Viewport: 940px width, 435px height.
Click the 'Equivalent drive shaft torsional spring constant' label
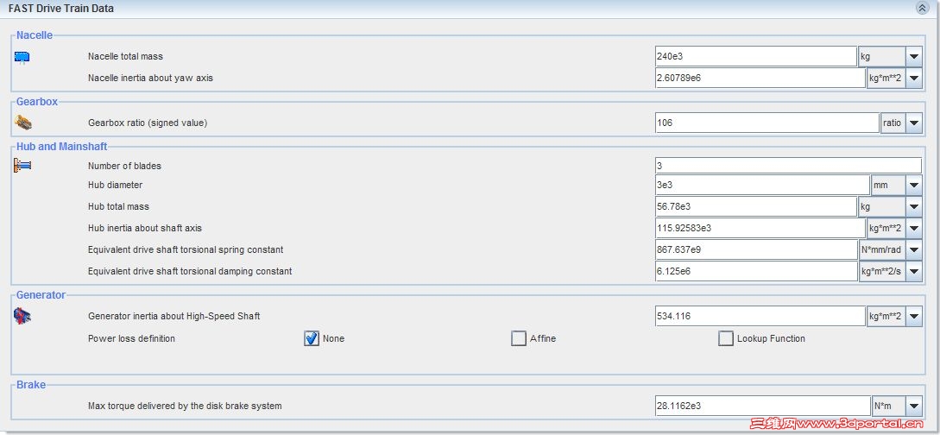(186, 249)
